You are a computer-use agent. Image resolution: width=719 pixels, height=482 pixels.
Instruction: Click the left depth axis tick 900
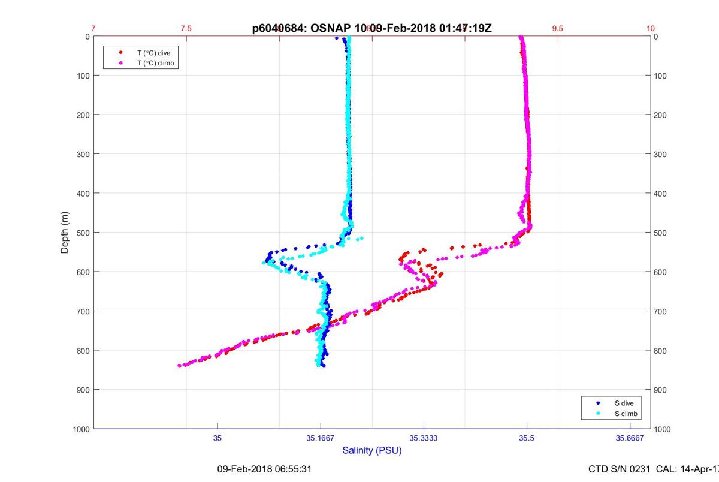tap(83, 390)
